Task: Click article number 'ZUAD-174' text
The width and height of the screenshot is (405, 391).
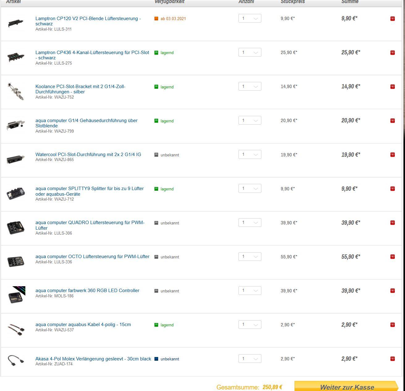Action: click(x=63, y=364)
